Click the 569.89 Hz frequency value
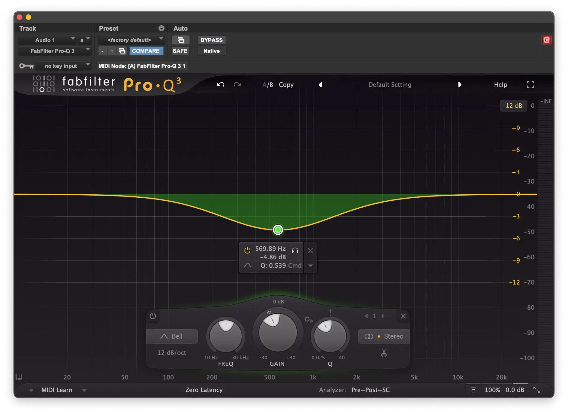This screenshot has width=568, height=414. 270,249
